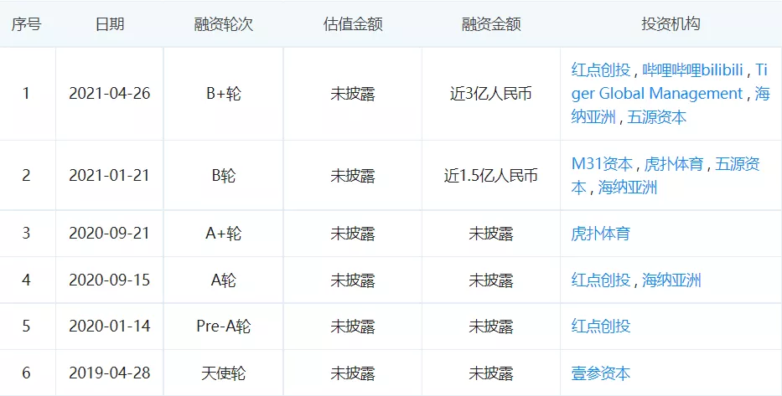
Task: Select the A+轮 round cell
Action: point(224,233)
